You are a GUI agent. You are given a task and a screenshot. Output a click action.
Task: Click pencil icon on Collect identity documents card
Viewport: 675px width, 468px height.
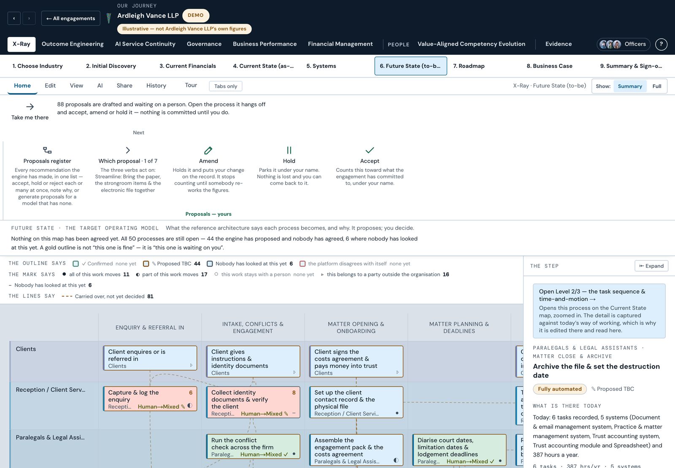(286, 414)
